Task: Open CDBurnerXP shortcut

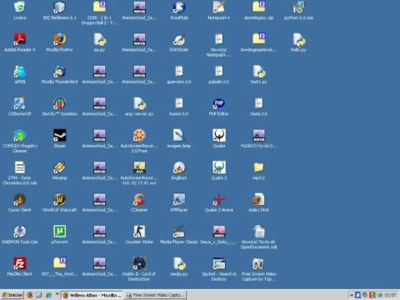Action: pyautogui.click(x=20, y=107)
